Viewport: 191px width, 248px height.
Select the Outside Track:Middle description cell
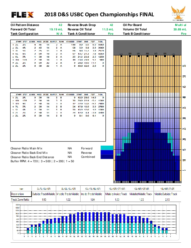click(x=44, y=194)
